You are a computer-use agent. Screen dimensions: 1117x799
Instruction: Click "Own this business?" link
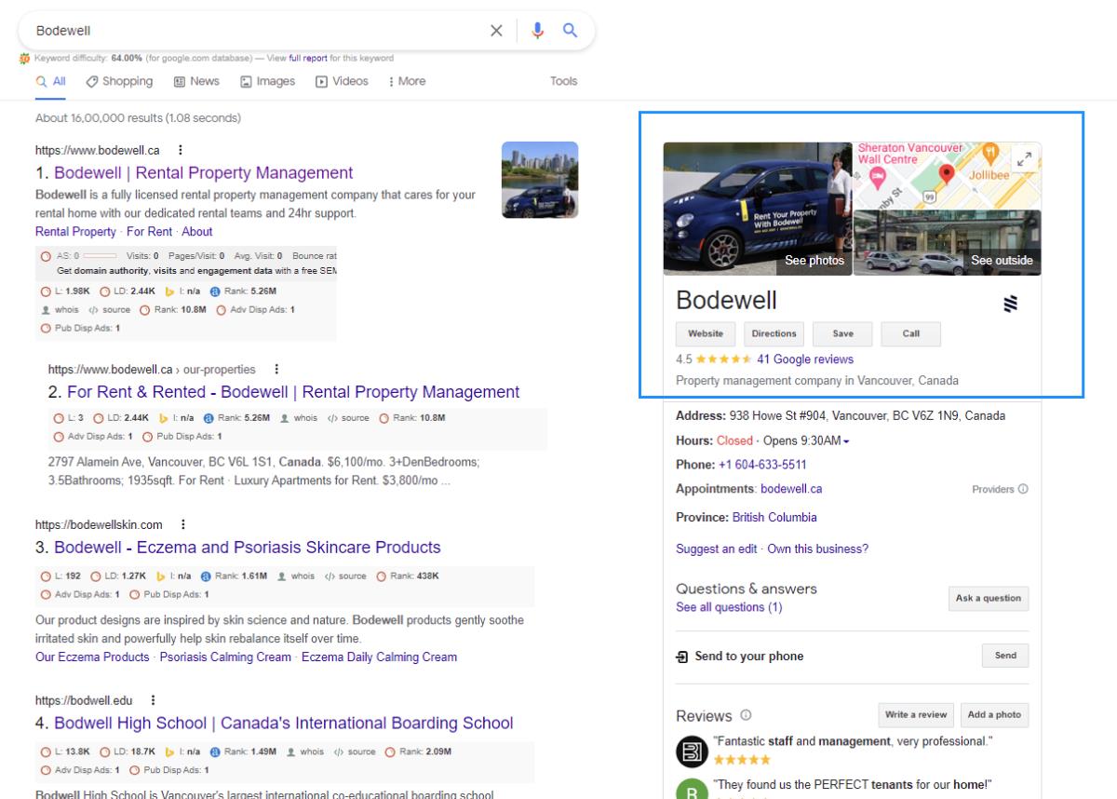[x=818, y=548]
